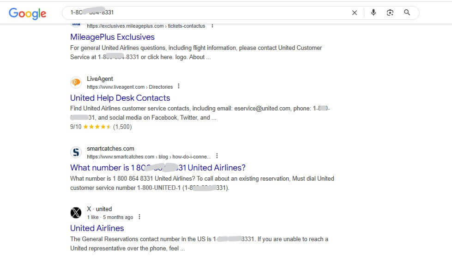
Task: Open the smartcatches United Airlines question link
Action: click(158, 168)
